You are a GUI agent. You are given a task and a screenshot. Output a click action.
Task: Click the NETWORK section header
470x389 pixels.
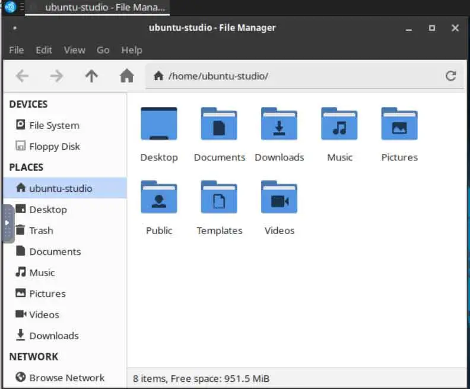pyautogui.click(x=34, y=356)
